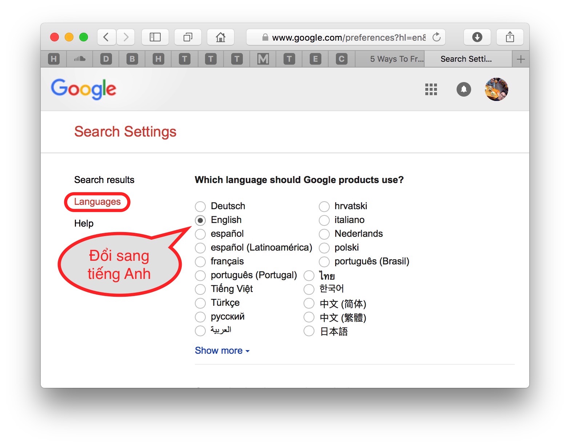Select the Deutsch radio button
Screen dimensions: 570x446
coord(200,207)
